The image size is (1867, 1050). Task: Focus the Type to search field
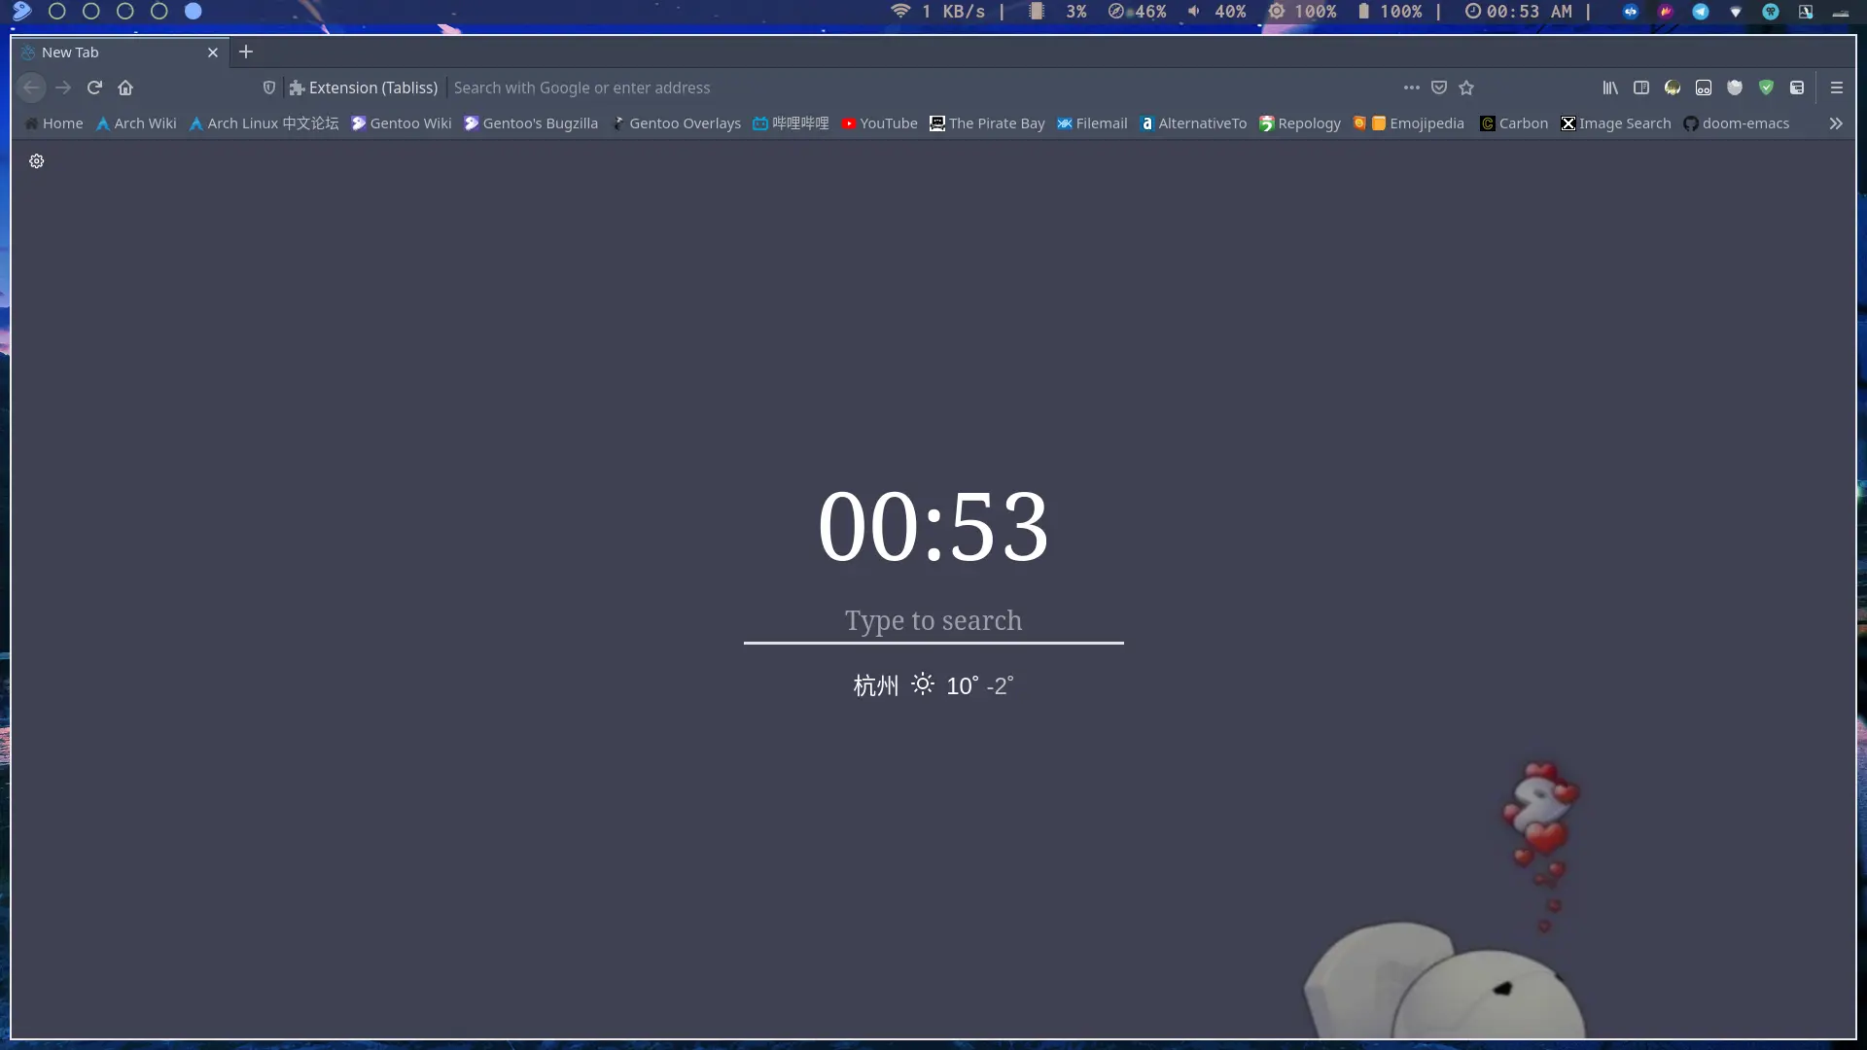point(933,621)
